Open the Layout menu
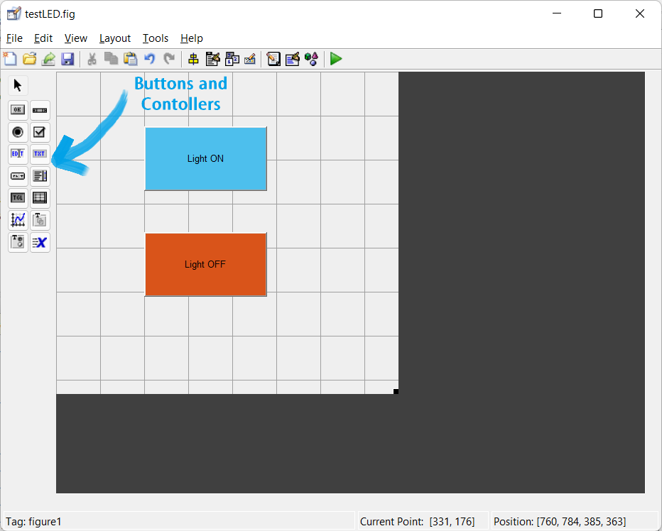 point(115,38)
